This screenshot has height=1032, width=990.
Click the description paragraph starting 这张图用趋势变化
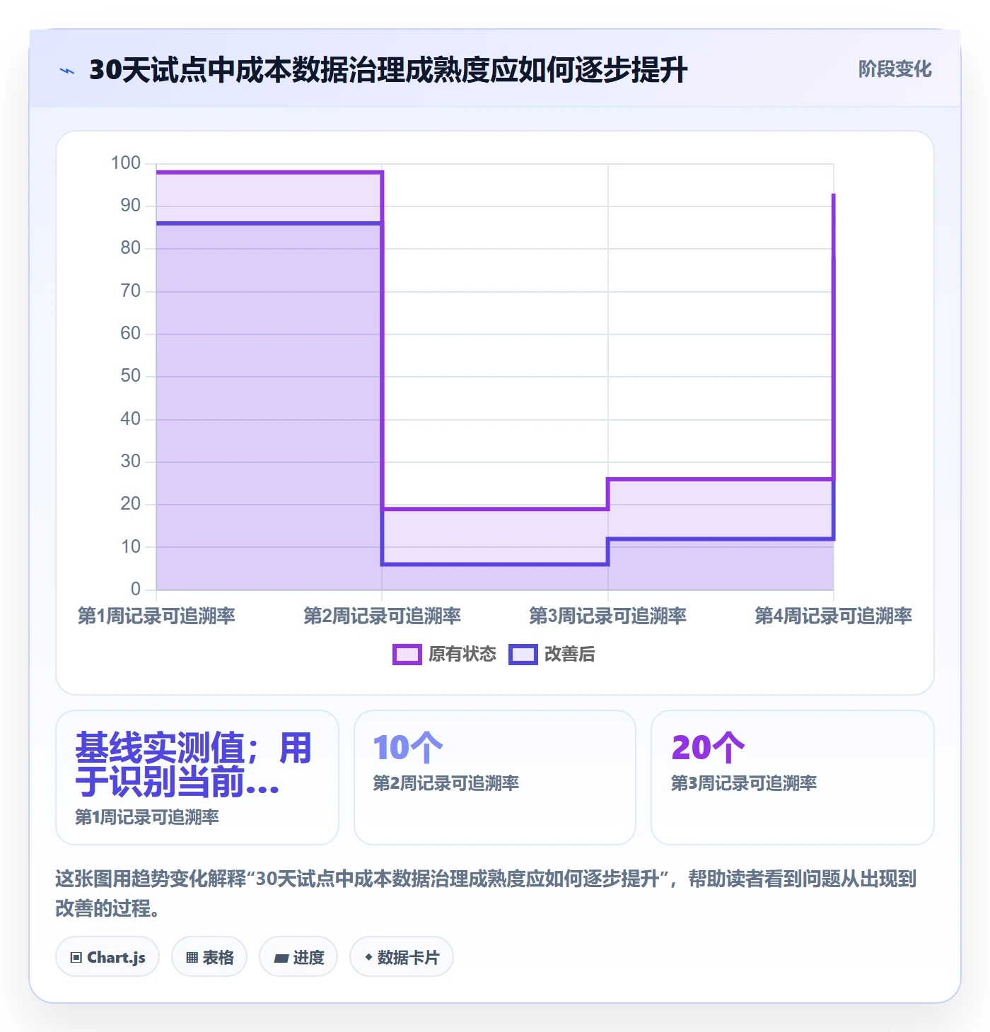coord(486,893)
